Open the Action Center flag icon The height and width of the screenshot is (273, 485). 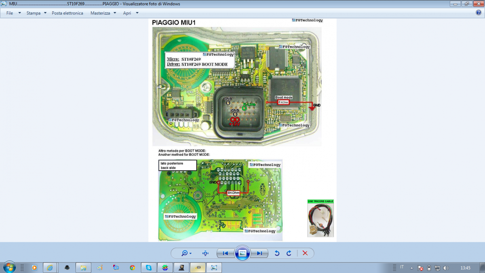coord(420,268)
